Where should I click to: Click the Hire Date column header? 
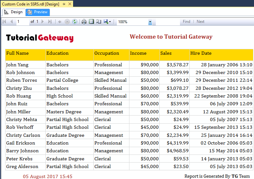point(221,55)
